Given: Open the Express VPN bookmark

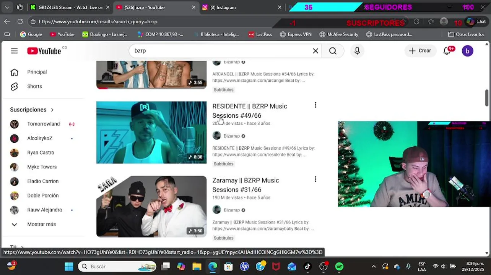Looking at the screenshot, I should point(296,34).
